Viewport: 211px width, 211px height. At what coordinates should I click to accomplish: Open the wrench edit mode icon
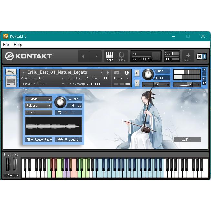[x=11, y=72]
